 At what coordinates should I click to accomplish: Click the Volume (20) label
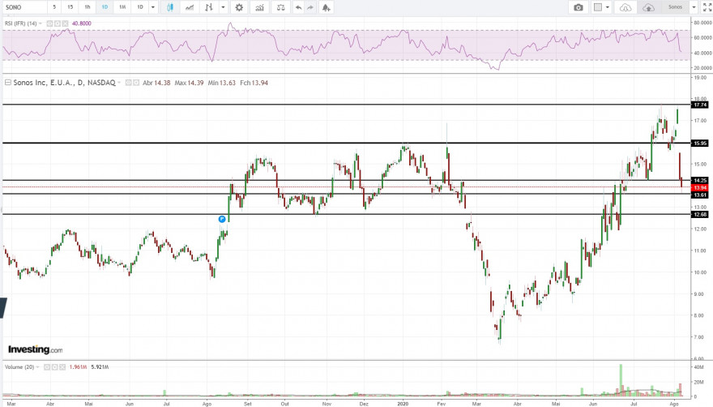(x=19, y=367)
